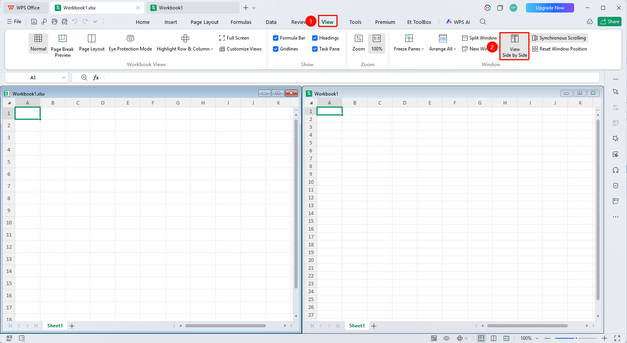Set zoom to 100% in ribbon
Image resolution: width=627 pixels, height=343 pixels.
click(377, 43)
